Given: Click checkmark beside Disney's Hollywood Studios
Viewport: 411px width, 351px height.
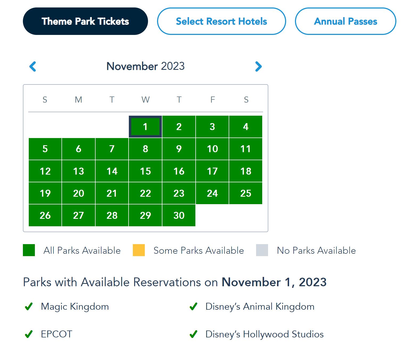Looking at the screenshot, I should [x=194, y=334].
